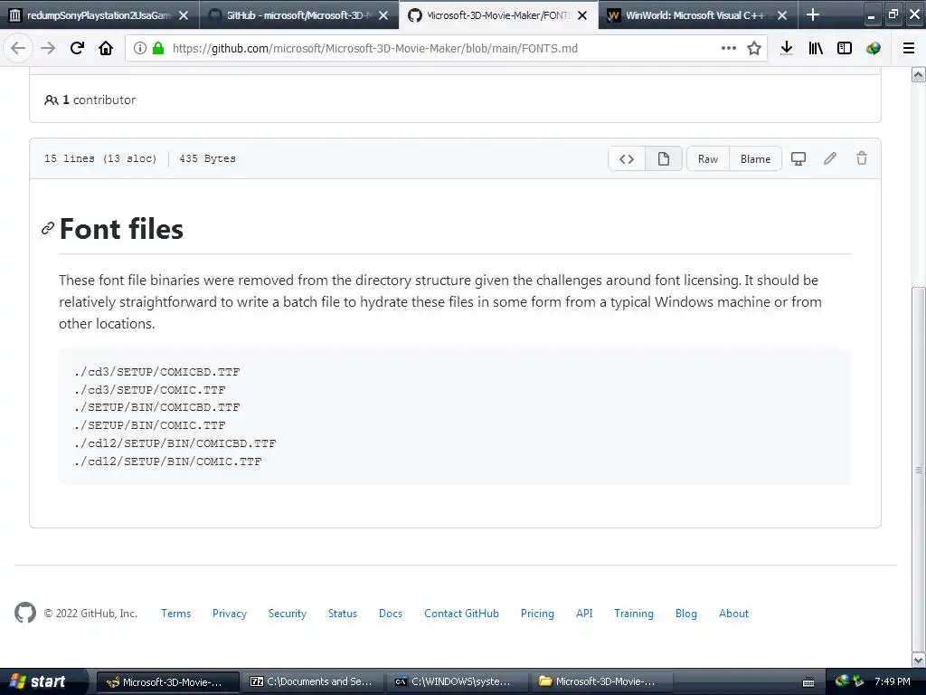Open the Pricing footer link
This screenshot has width=926, height=695.
pyautogui.click(x=537, y=614)
